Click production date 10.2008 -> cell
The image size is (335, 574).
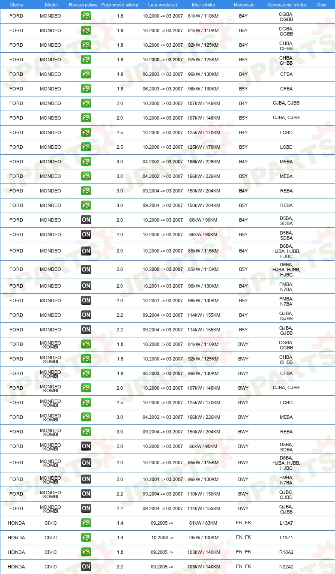tap(162, 538)
